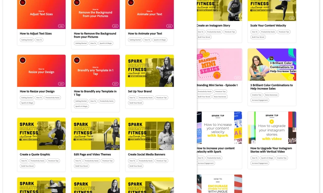Open the 'Branding Mini Series - Episode 1' title
The height and width of the screenshot is (193, 323).
pos(217,85)
